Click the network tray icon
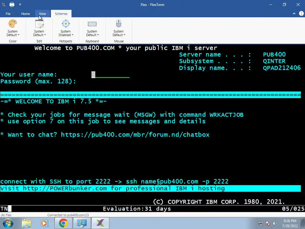 (x=260, y=223)
